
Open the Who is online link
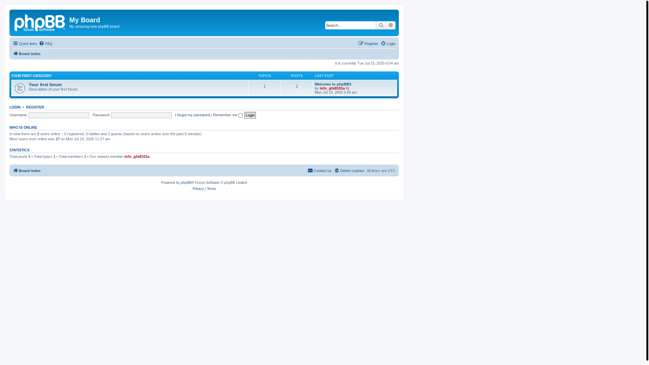click(23, 127)
